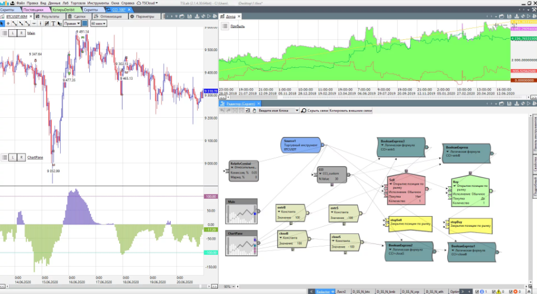Screen dimensions: 537x294
Task: Pick the blue line color swatch
Action: pos(85,23)
